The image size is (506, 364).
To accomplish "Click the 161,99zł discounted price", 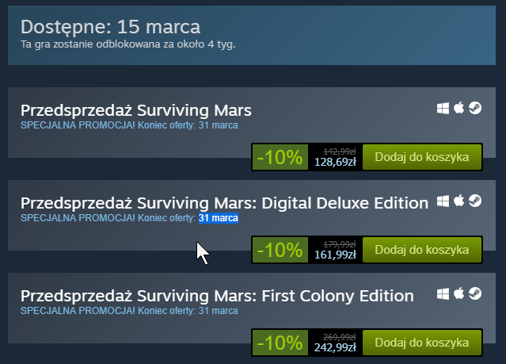I will tap(335, 255).
